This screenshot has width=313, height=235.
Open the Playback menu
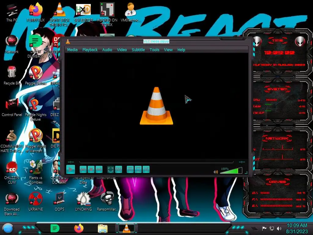point(90,50)
